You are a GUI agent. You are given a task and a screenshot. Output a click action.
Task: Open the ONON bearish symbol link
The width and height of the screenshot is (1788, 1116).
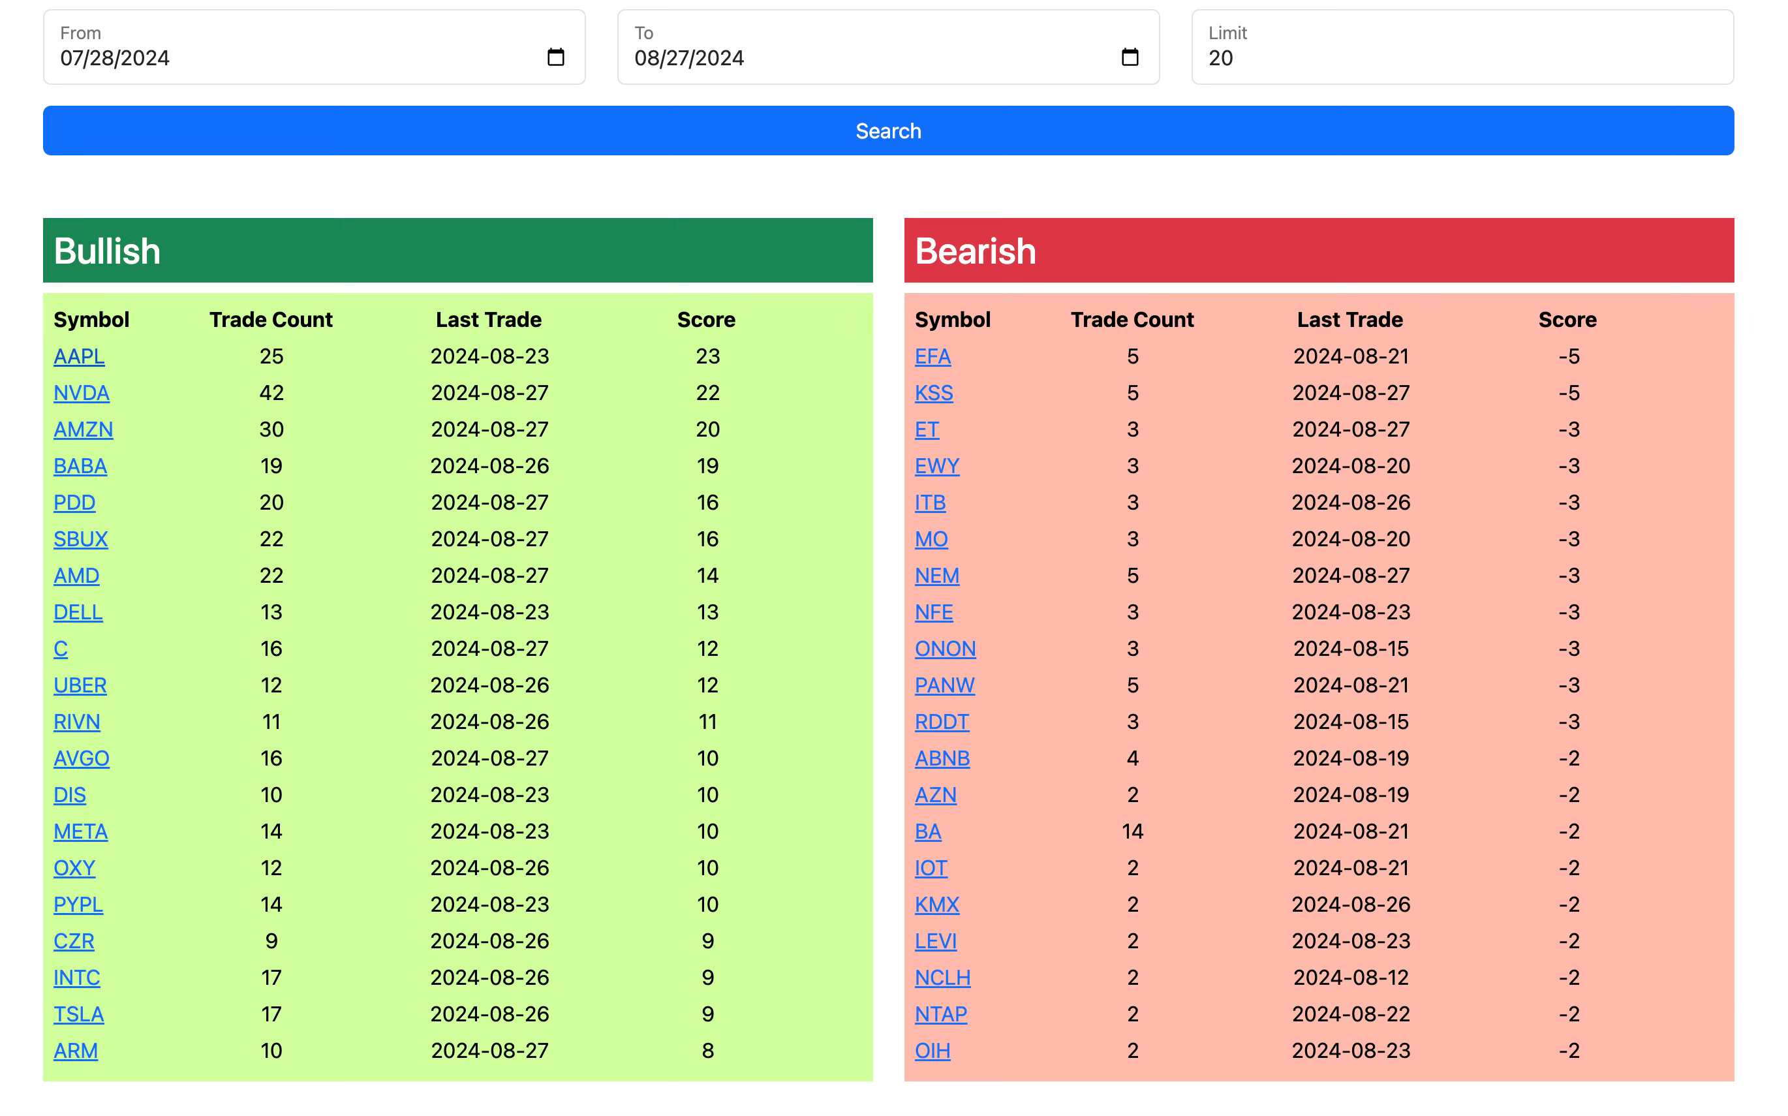tap(946, 649)
